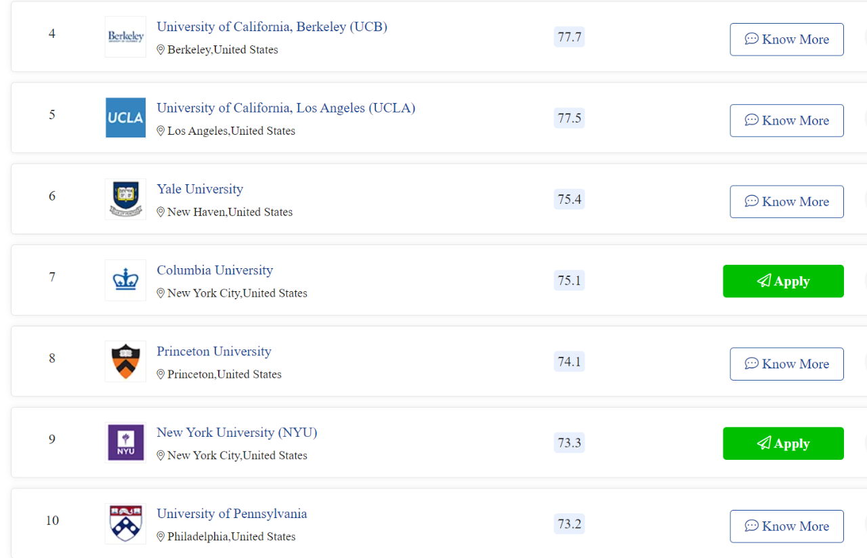
Task: Click Know More for Berkeley
Action: pyautogui.click(x=786, y=39)
